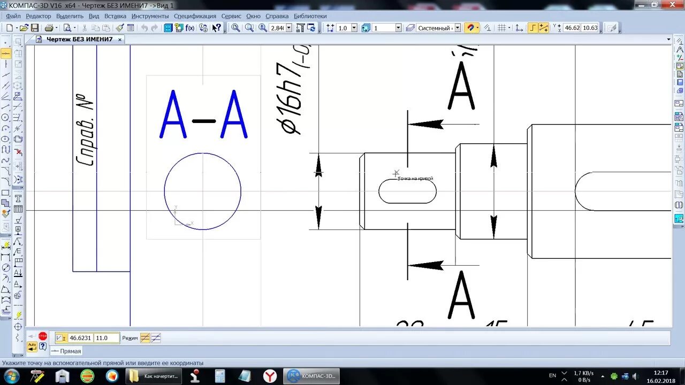Viewport: 685px width, 385px height.
Task: Expand the print preview dropdown arrow
Action: [x=74, y=28]
